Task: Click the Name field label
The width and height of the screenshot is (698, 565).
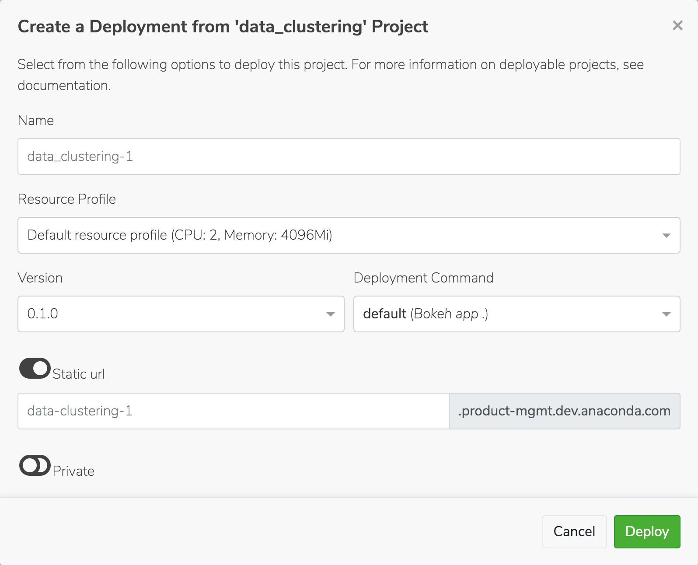Action: (x=36, y=121)
